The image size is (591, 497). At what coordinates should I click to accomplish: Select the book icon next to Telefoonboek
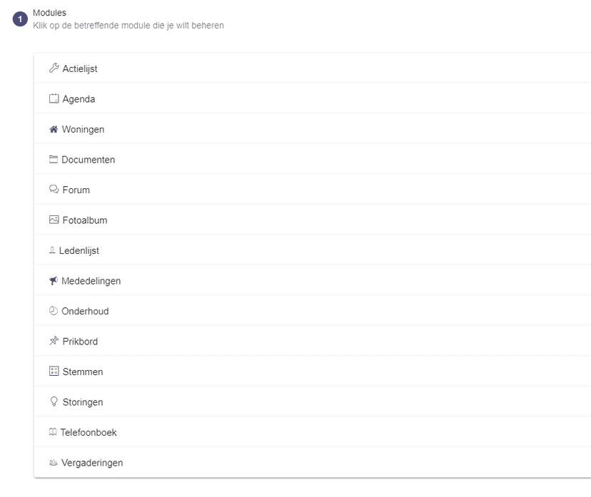click(54, 432)
